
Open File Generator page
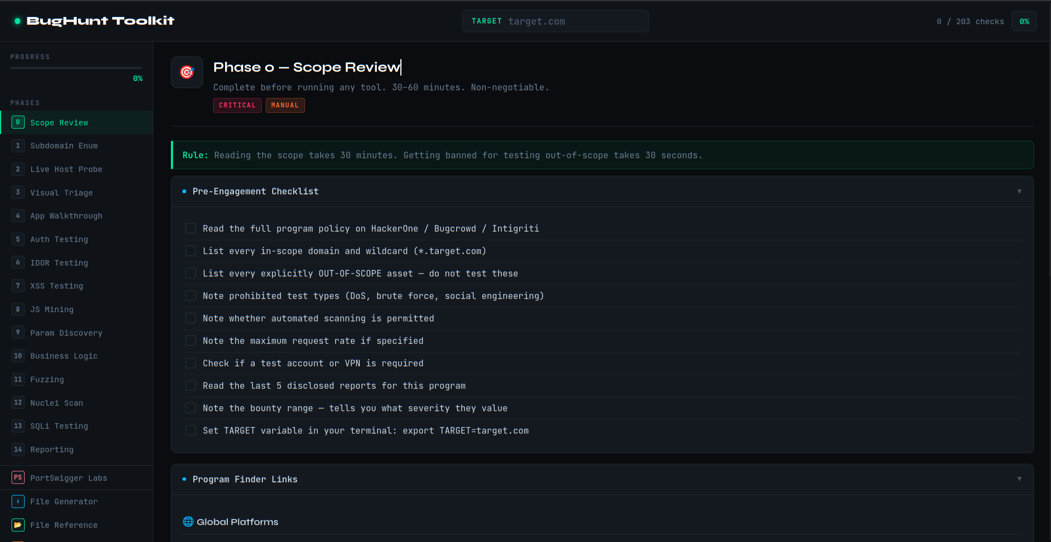[77, 501]
